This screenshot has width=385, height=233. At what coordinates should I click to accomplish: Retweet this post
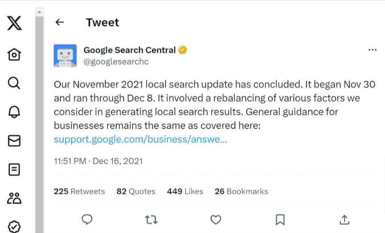pyautogui.click(x=152, y=219)
